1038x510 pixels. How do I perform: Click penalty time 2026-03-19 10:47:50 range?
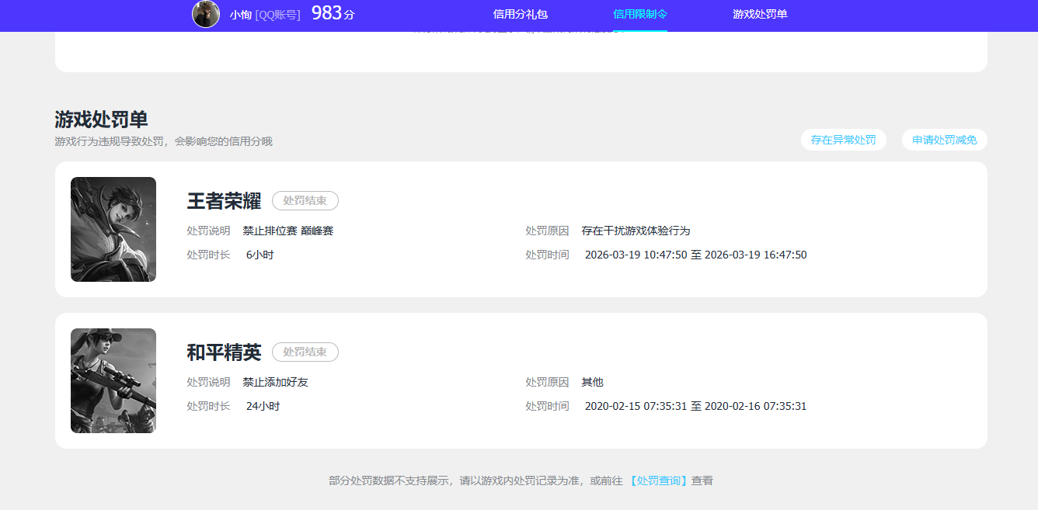click(695, 255)
